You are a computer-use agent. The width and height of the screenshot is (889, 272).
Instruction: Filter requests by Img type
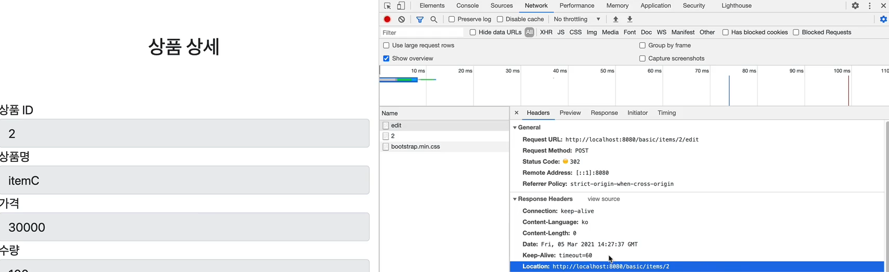(591, 32)
